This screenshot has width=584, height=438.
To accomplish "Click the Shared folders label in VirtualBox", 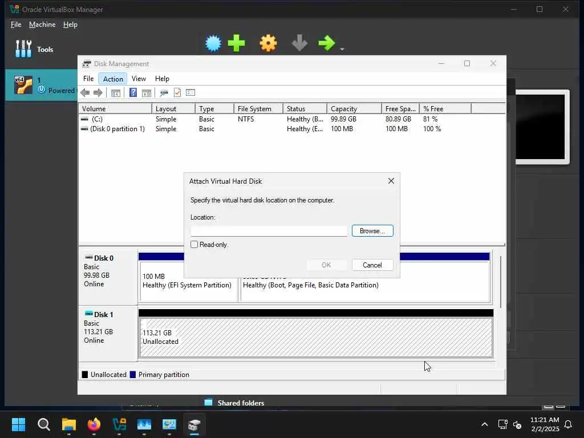I will point(241,403).
